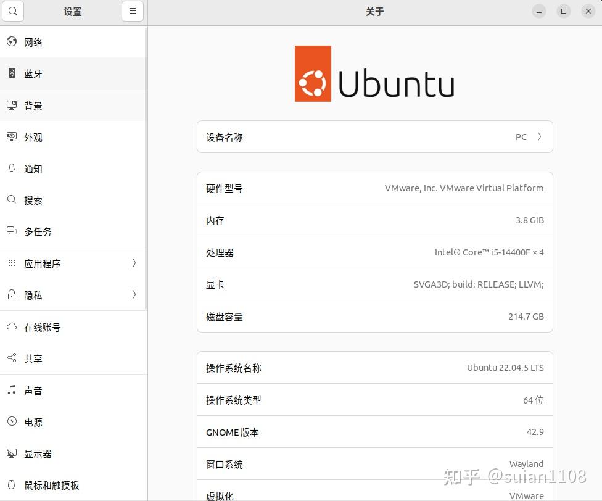Click disk capacity value 214.7 GB
This screenshot has width=602, height=501.
tap(526, 317)
